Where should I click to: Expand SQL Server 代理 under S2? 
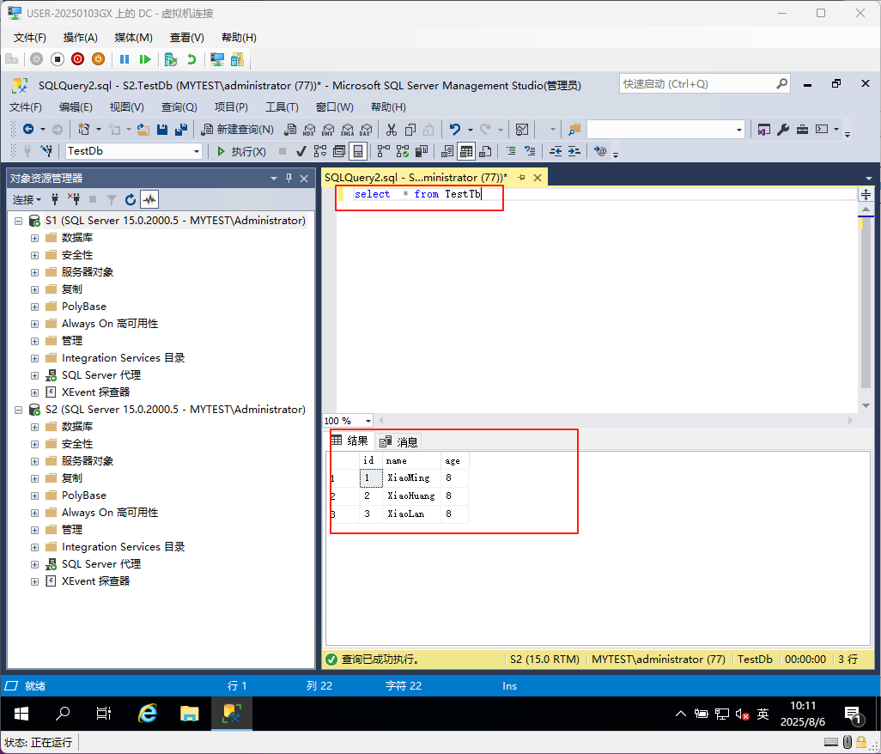point(35,565)
